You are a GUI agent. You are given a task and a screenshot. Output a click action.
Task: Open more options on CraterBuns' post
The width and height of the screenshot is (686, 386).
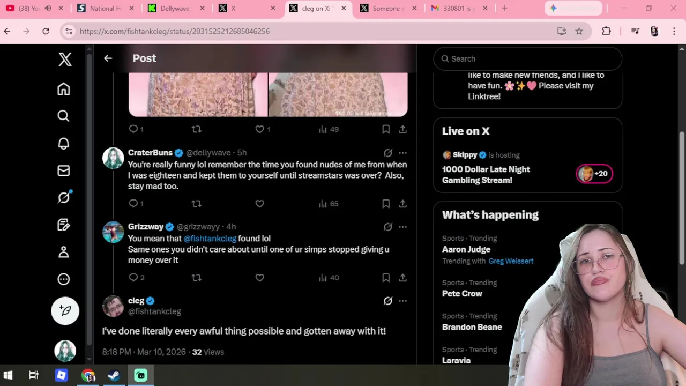(402, 153)
